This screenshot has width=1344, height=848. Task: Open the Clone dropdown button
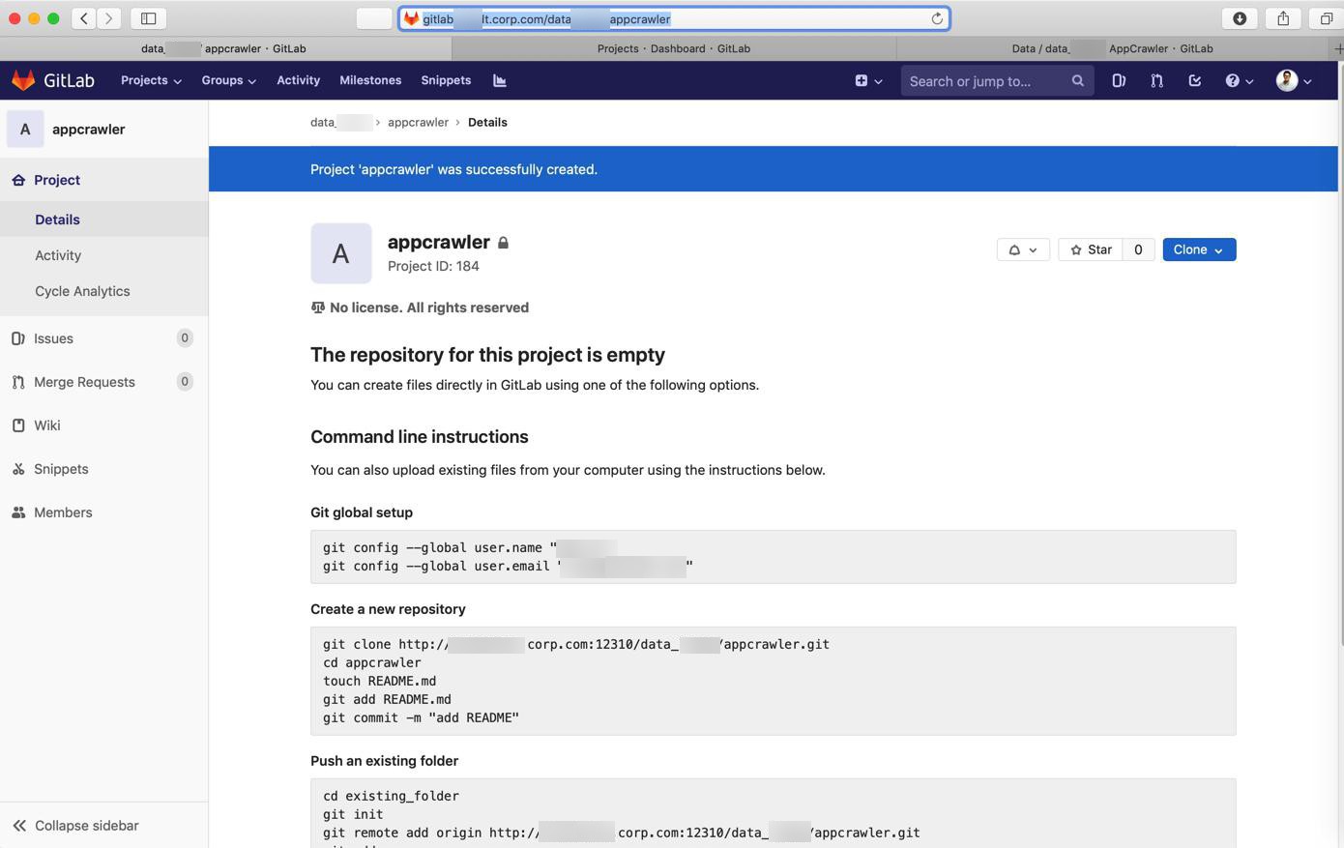click(1199, 249)
